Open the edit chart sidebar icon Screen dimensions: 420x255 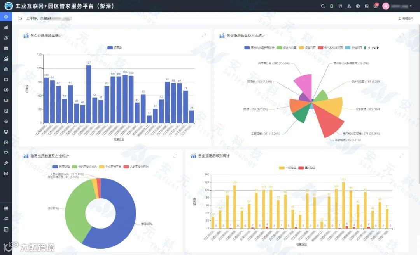click(6, 173)
